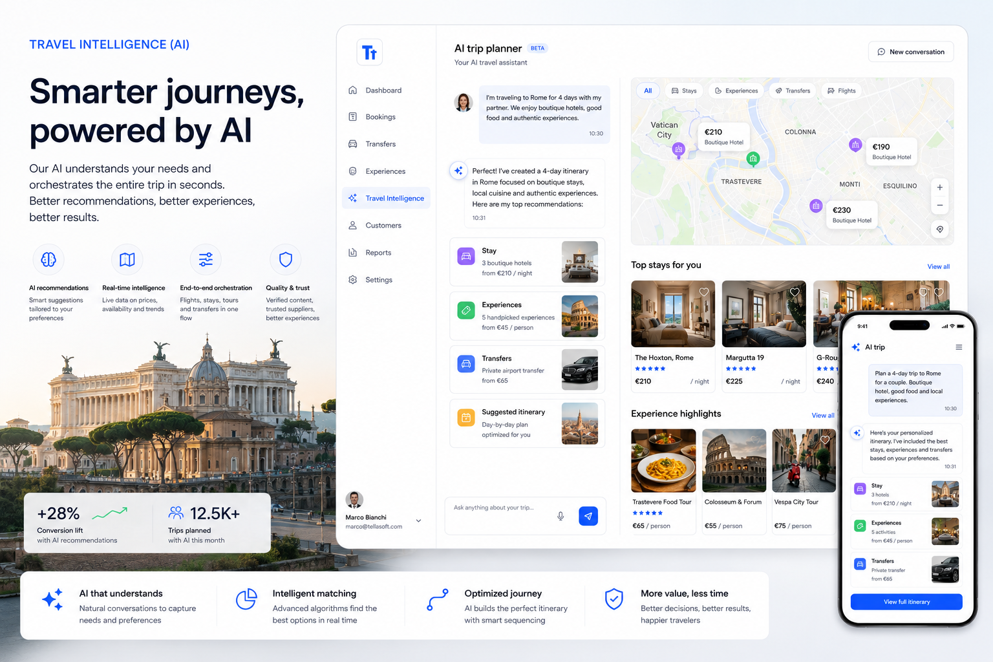The width and height of the screenshot is (993, 662).
Task: Filter the map by Stays
Action: [x=684, y=91]
